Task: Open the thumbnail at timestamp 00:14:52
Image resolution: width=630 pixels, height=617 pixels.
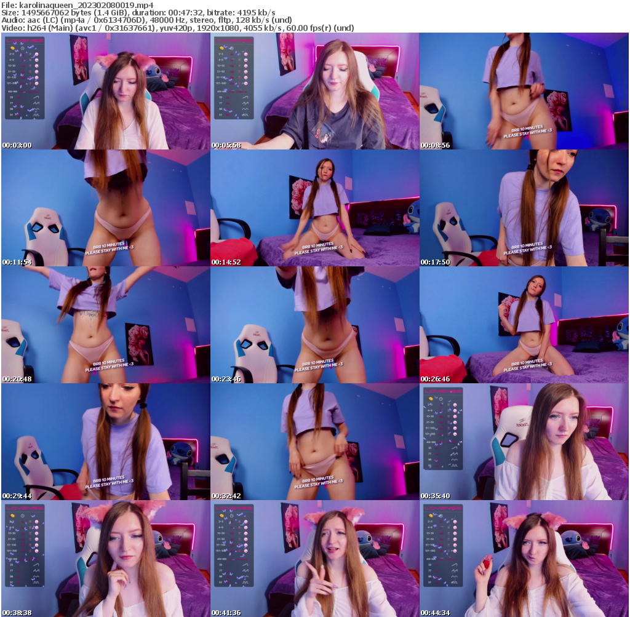Action: click(x=315, y=207)
